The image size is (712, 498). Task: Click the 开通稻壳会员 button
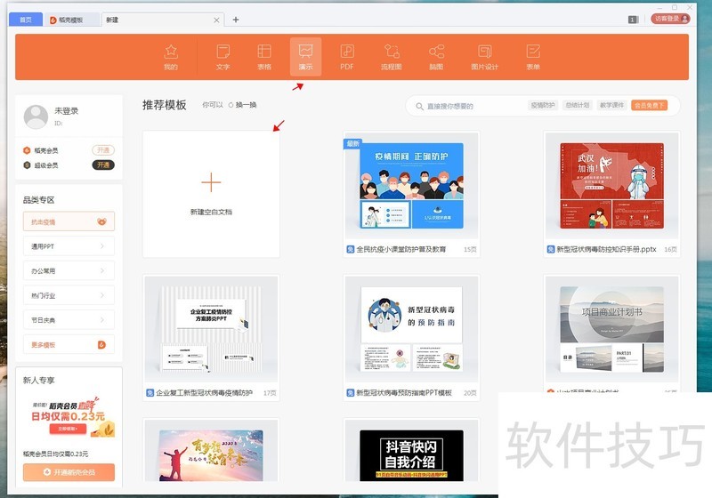(69, 472)
